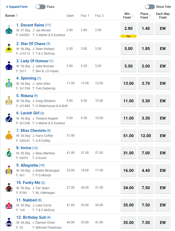The width and height of the screenshot is (175, 231).
Task: Click Decent Raine's green jockey silk icon
Action: tap(9, 30)
